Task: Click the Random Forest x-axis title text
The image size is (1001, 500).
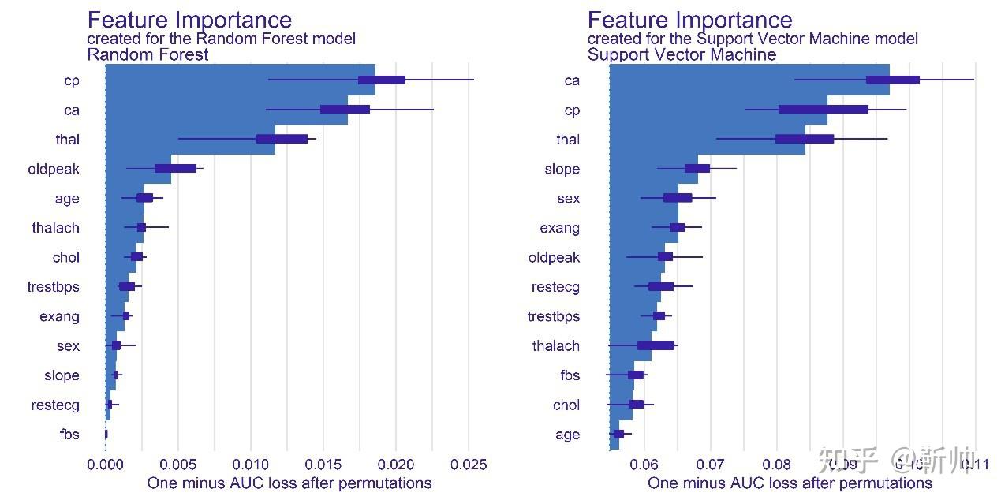Action: [x=289, y=483]
